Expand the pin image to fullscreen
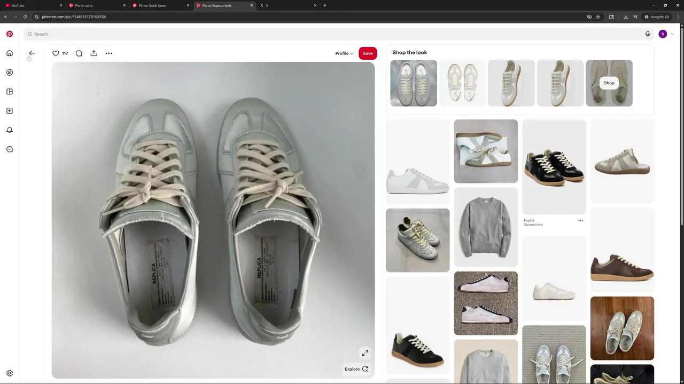 (x=365, y=353)
